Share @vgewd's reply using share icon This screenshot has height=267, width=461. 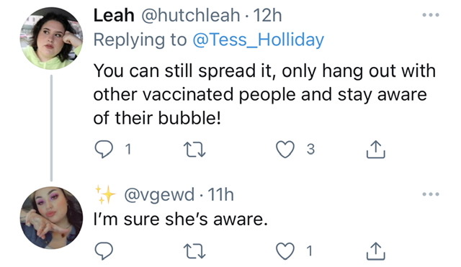[x=376, y=251]
